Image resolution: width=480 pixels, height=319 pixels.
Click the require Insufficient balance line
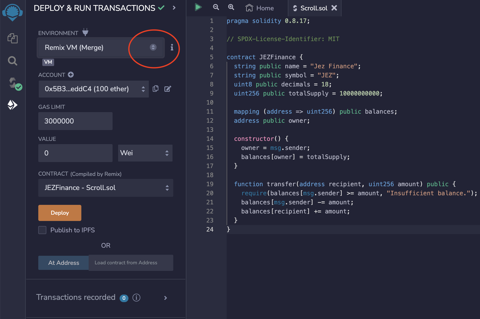pyautogui.click(x=359, y=193)
